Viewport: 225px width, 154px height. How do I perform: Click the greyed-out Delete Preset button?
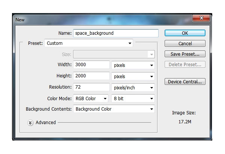[x=185, y=64]
